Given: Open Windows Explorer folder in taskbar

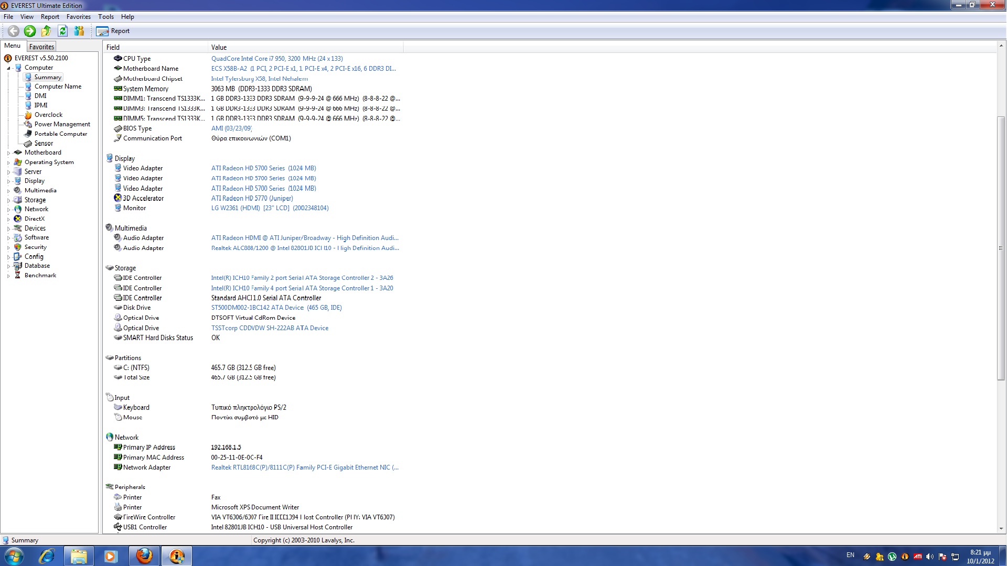Looking at the screenshot, I should click(x=79, y=556).
